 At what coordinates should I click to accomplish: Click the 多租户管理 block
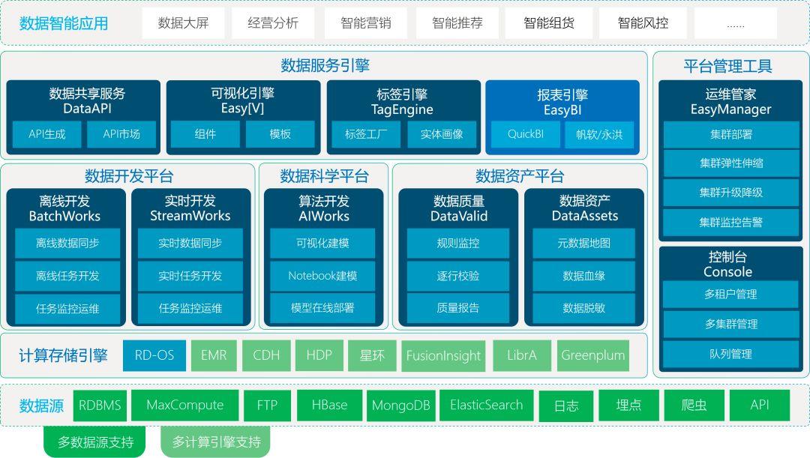[731, 295]
